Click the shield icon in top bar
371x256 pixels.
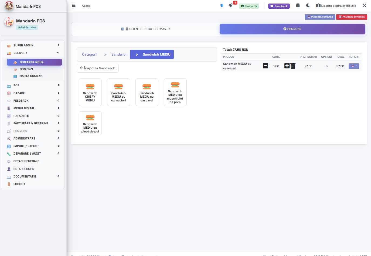tap(222, 6)
